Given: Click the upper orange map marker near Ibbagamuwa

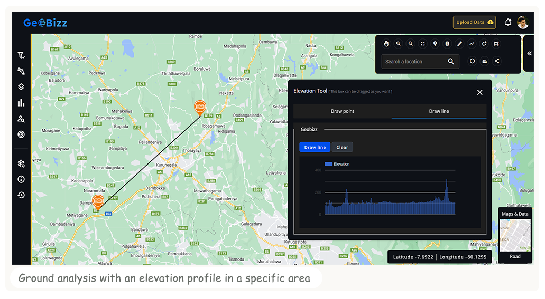Looking at the screenshot, I should point(200,107).
